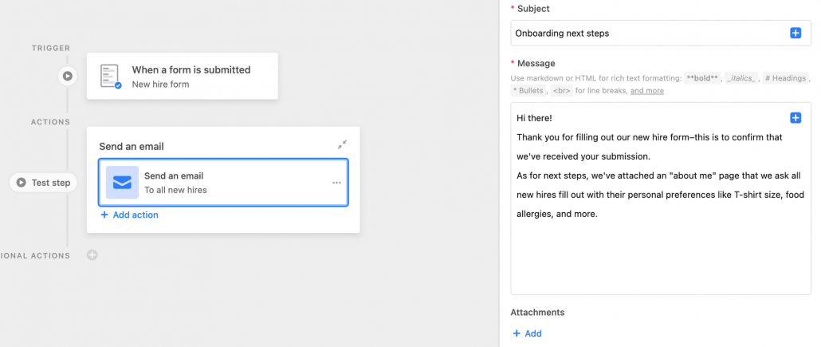Click the blue plus in Subject field

point(795,33)
